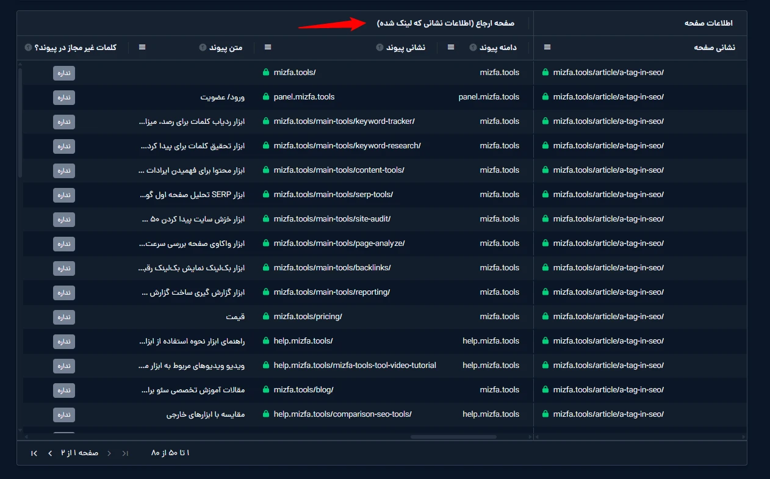Open the column menu for نشانی صفحه
Viewport: 770px width, 479px height.
(547, 48)
